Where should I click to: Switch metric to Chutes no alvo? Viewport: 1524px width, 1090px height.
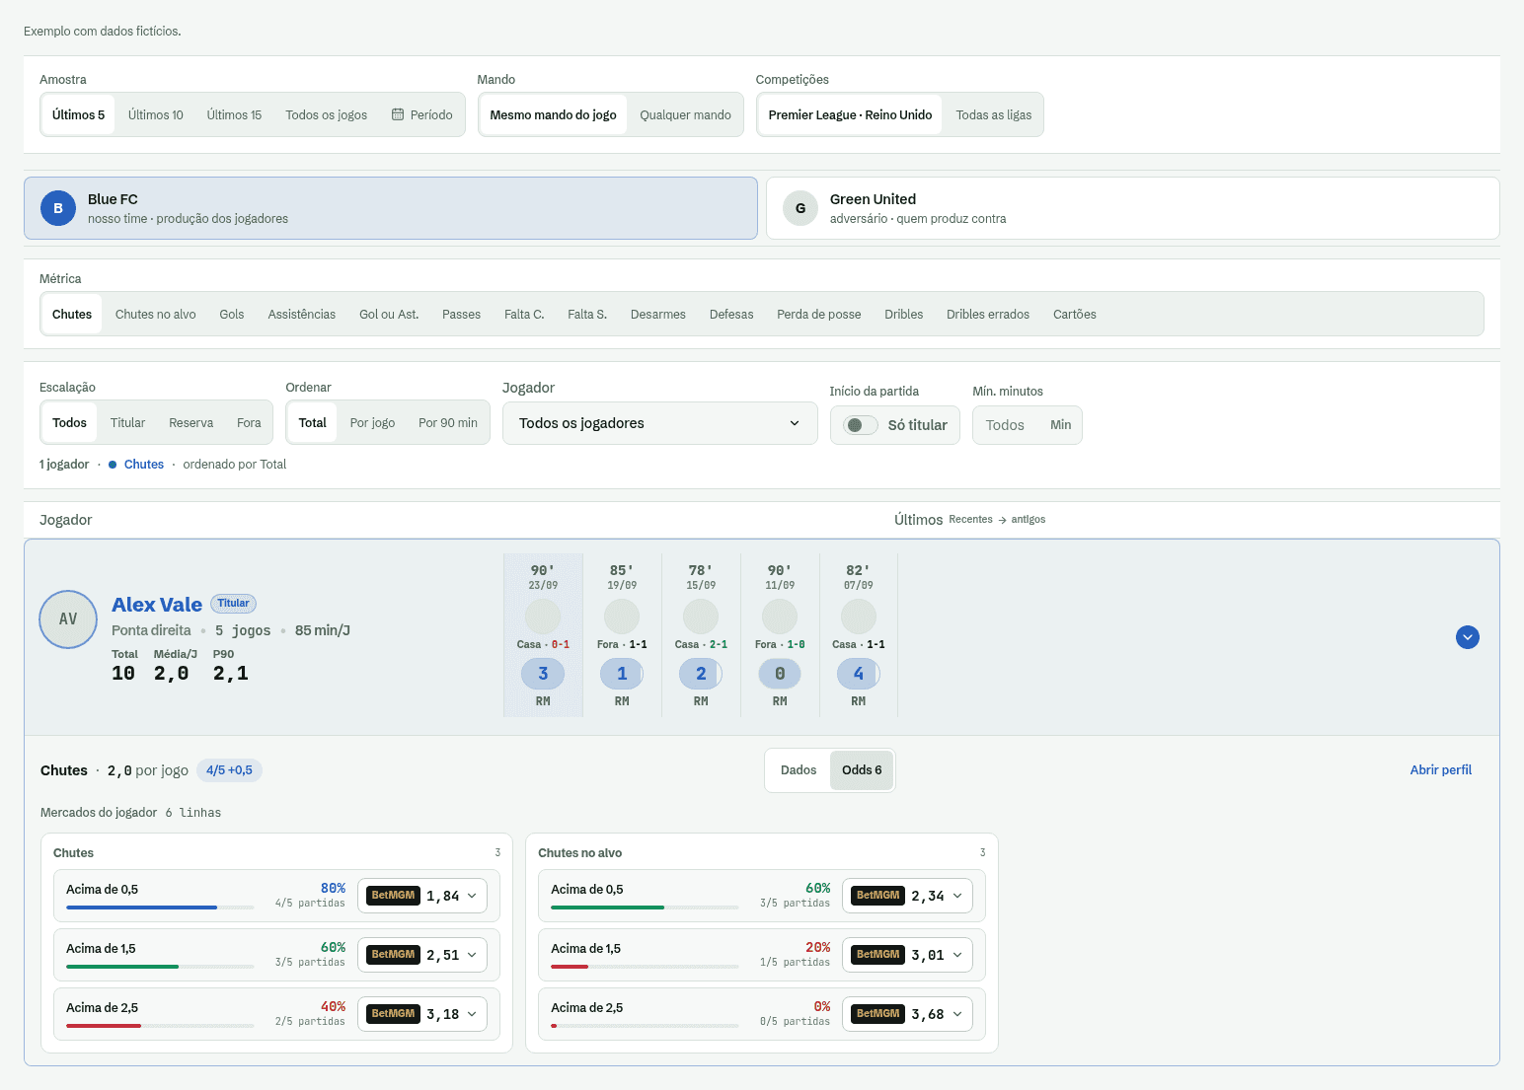pos(156,315)
